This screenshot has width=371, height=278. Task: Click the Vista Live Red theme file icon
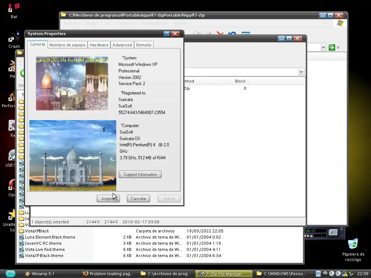click(x=21, y=249)
